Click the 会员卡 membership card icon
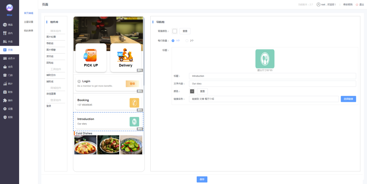The width and height of the screenshot is (367, 184). [x=5, y=58]
